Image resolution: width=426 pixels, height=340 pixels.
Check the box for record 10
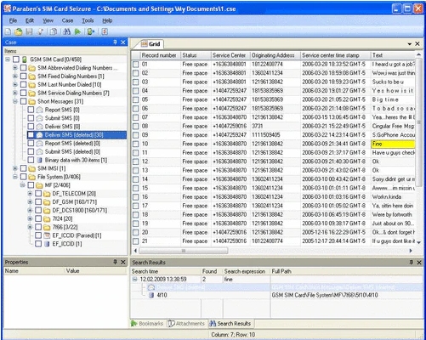point(136,144)
